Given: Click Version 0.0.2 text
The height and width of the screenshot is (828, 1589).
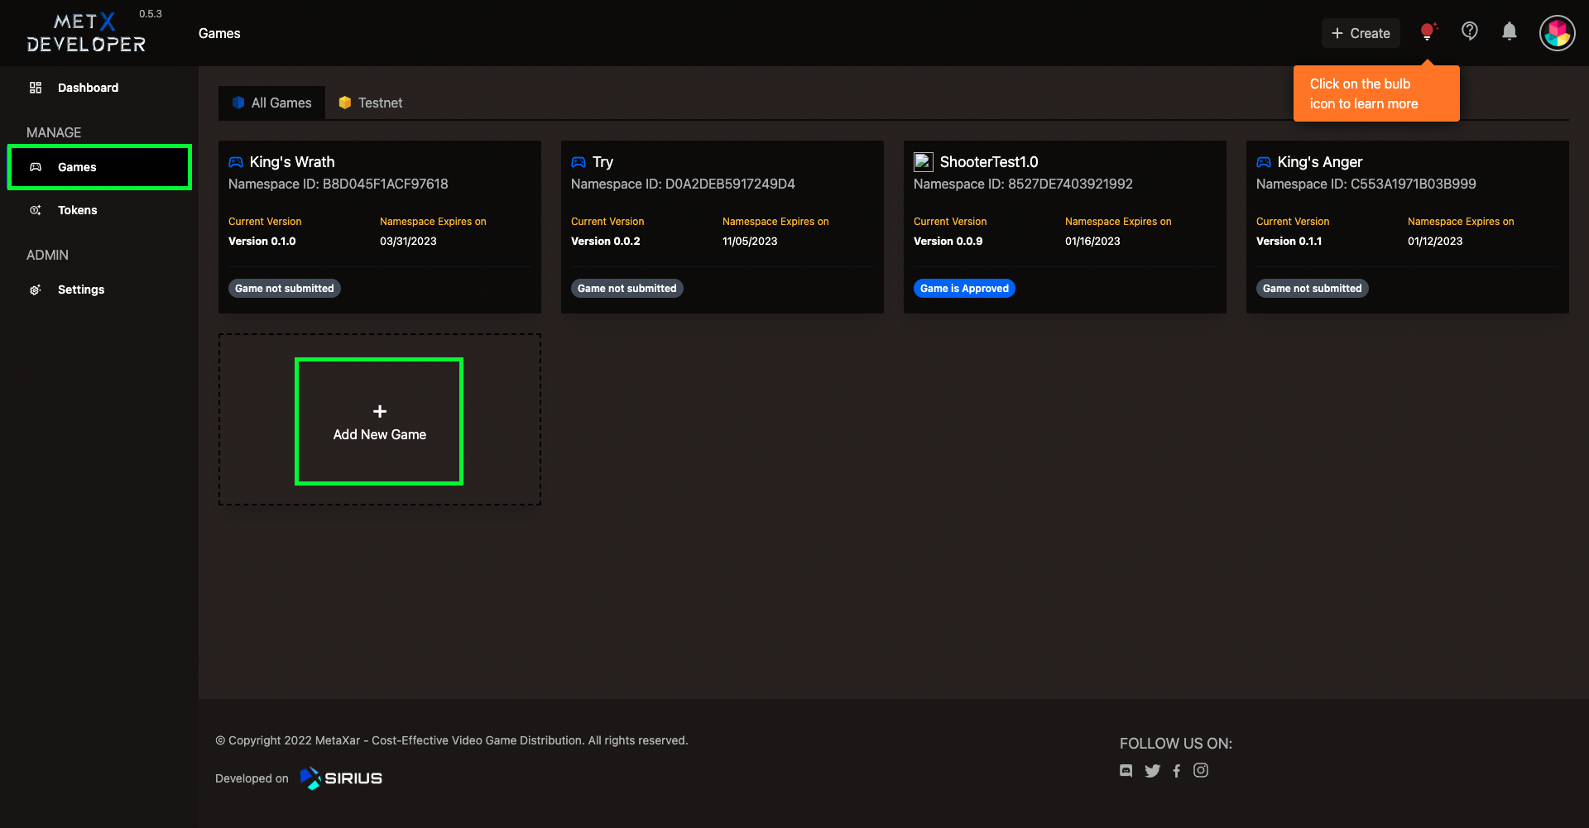Looking at the screenshot, I should [x=605, y=242].
